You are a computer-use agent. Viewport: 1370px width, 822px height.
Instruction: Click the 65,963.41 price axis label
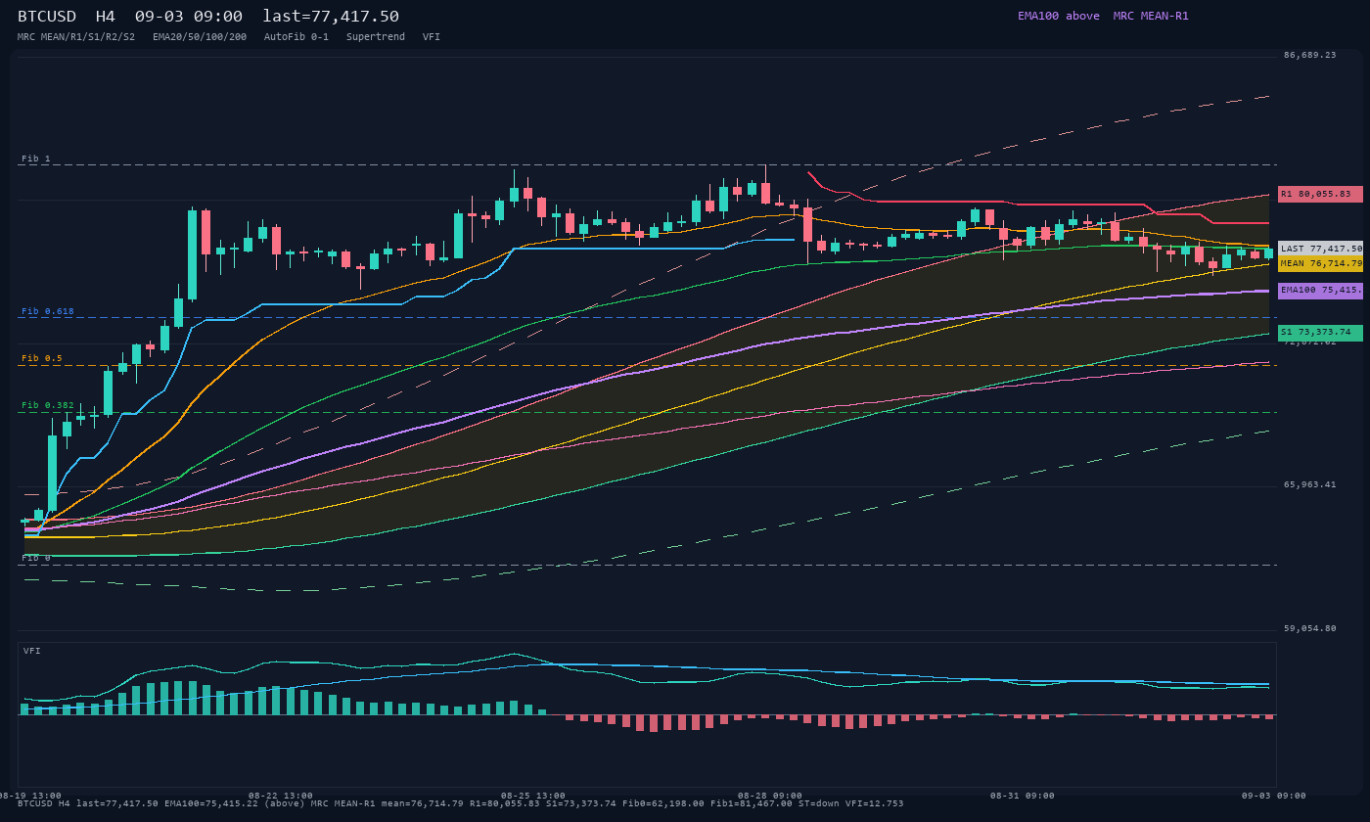[x=1309, y=484]
